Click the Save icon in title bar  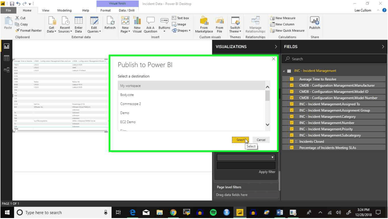point(12,4)
